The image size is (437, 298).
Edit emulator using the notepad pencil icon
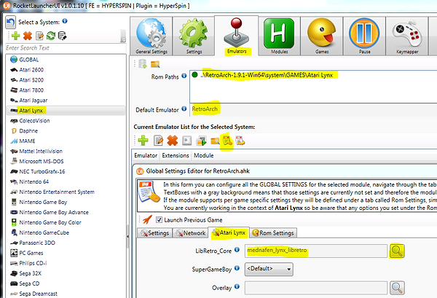point(158,141)
